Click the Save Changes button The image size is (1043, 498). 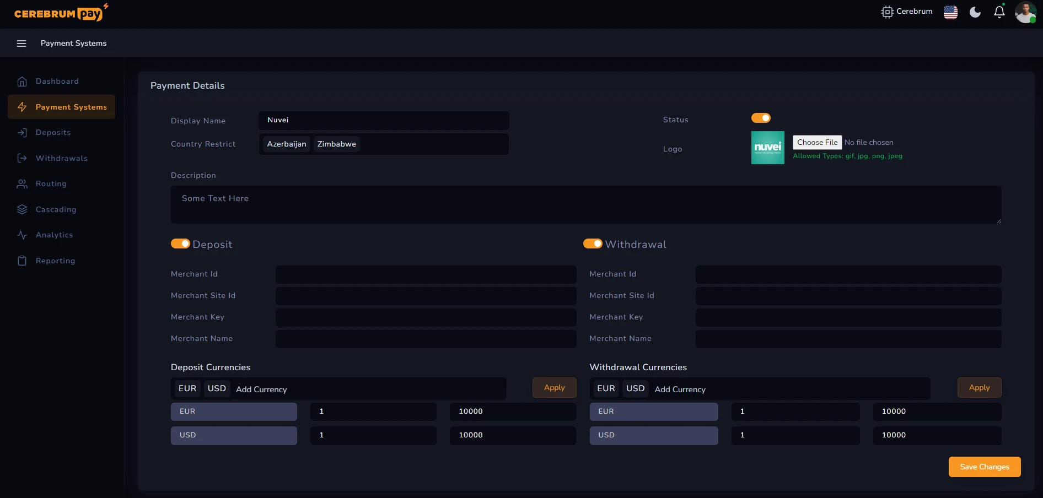tap(985, 467)
